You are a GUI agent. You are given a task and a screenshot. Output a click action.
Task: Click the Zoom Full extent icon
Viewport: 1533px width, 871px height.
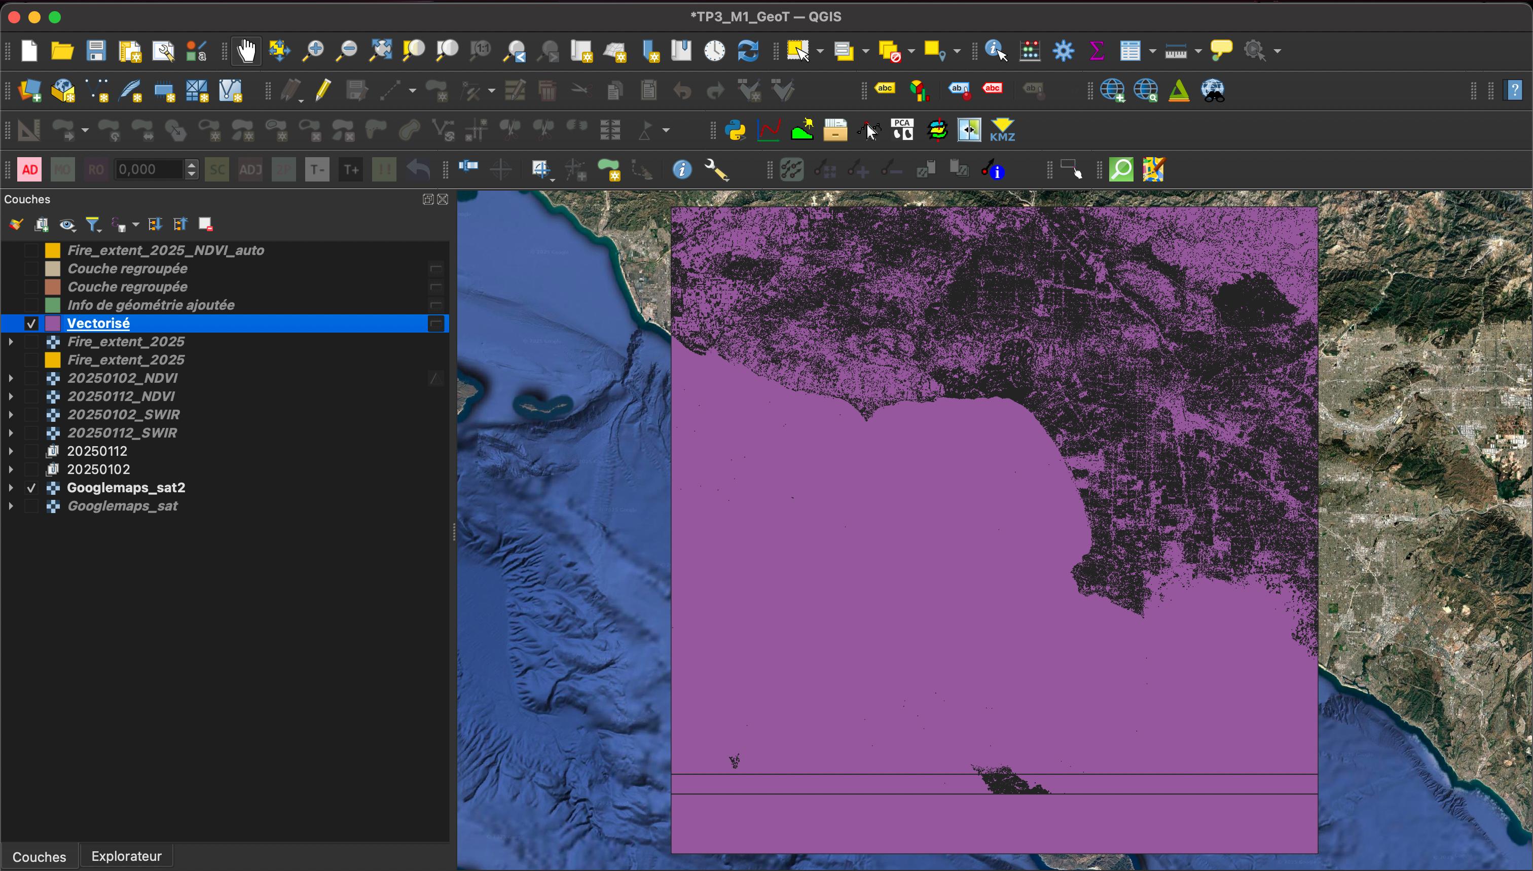pyautogui.click(x=380, y=51)
